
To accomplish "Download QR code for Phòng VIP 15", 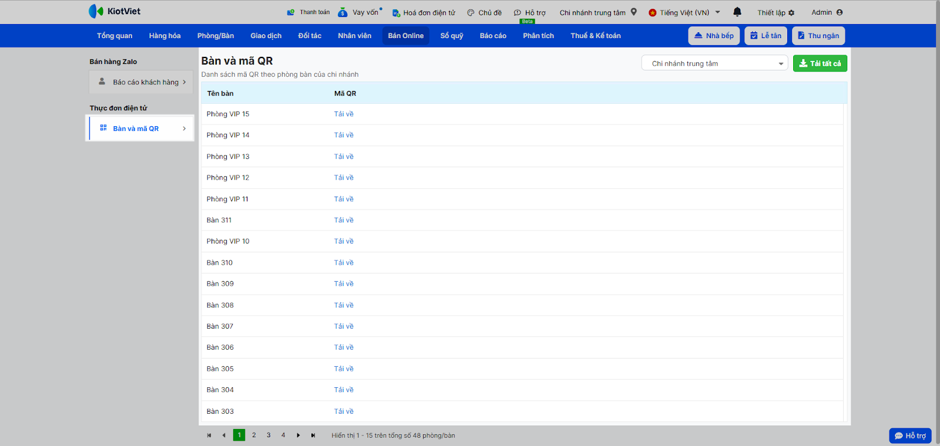I will [x=344, y=114].
